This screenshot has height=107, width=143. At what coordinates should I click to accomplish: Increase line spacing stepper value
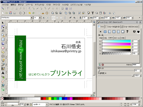88,17
